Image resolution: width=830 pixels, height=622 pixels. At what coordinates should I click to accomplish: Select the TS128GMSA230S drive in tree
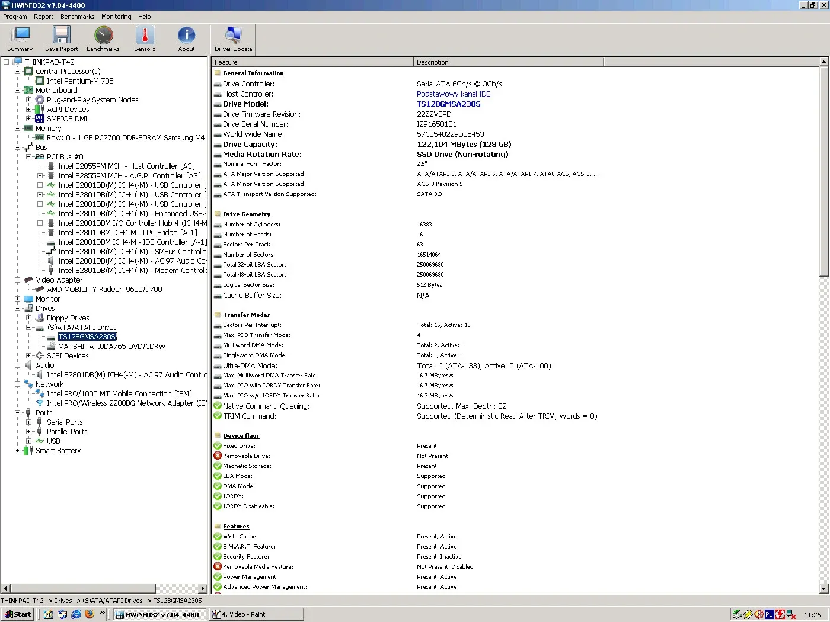87,337
